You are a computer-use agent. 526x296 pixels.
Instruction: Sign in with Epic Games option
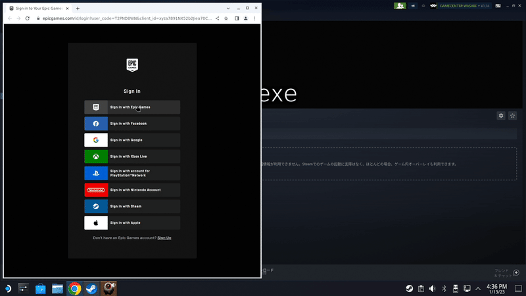click(x=132, y=107)
